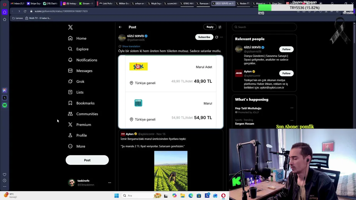Follow Aykırı in Relevant people
Viewport: 356px width, 200px height.
(286, 73)
